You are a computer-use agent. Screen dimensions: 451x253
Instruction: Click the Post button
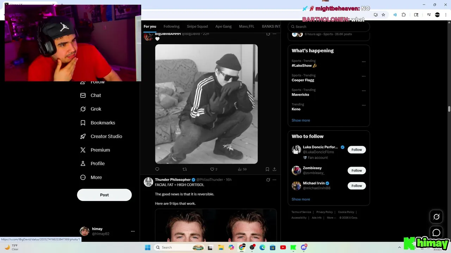coord(104,195)
